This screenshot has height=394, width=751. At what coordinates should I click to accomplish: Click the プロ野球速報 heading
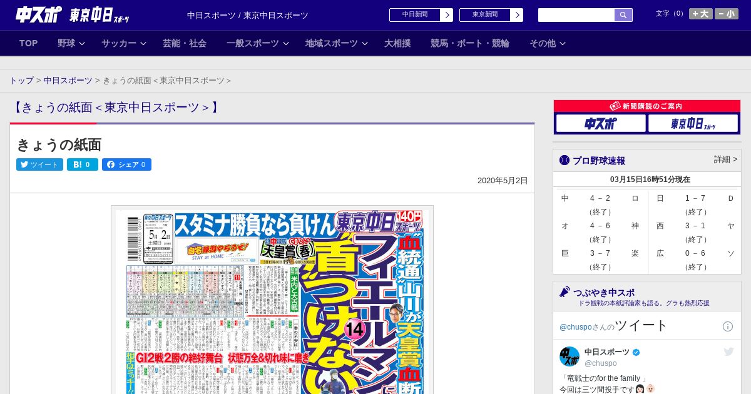599,161
